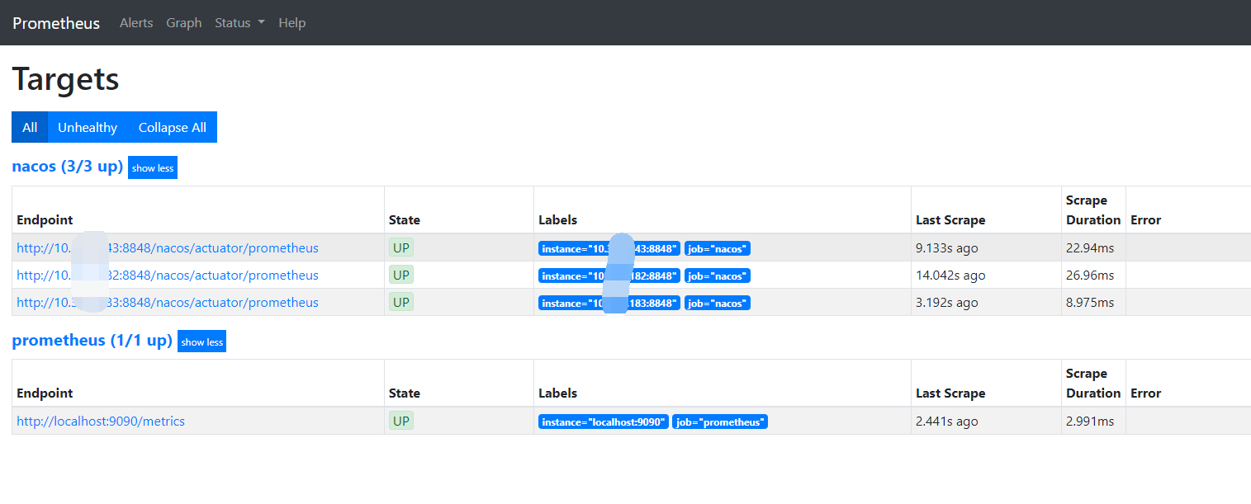This screenshot has width=1251, height=504.
Task: Click the prometheus (1/1 up) heading
Action: (x=92, y=340)
